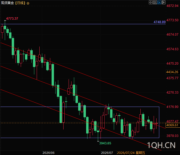Click the panel expand arrow icon
This screenshot has height=155, width=180.
(x=163, y=2)
